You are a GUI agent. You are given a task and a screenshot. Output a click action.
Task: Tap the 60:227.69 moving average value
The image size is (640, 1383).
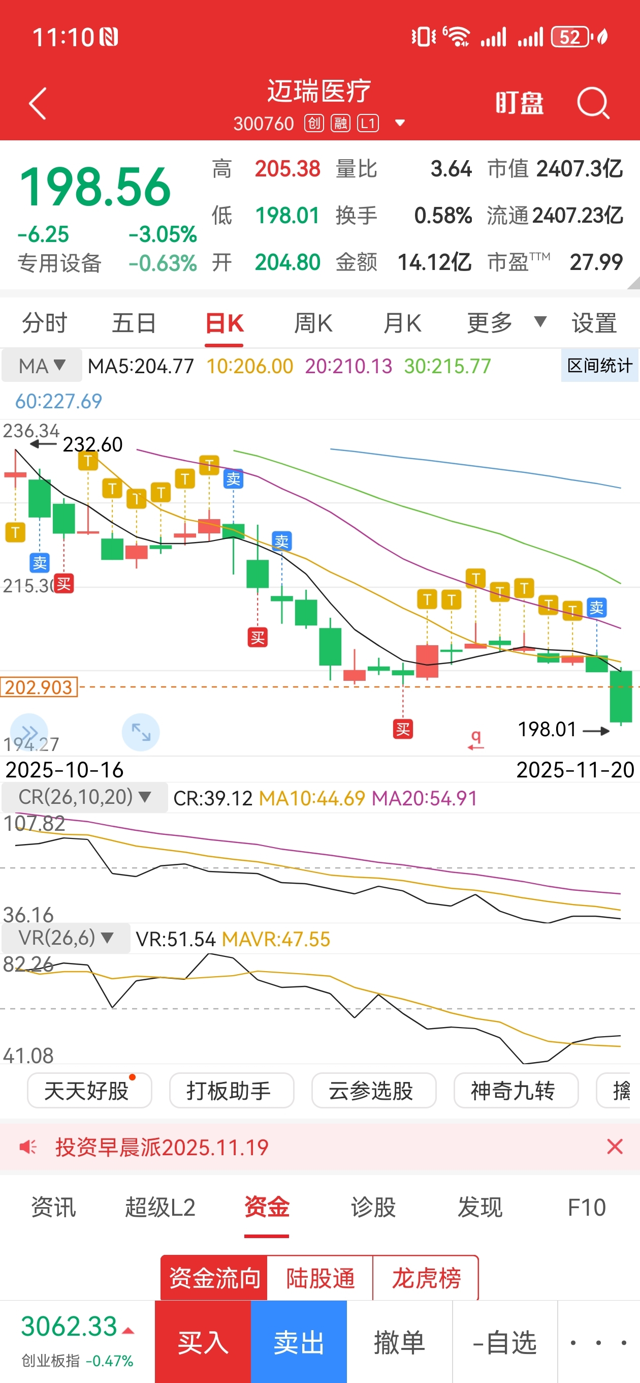[58, 401]
